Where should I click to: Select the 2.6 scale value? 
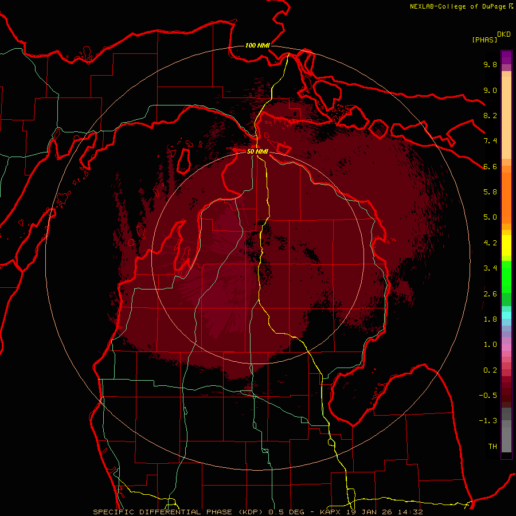coord(490,294)
